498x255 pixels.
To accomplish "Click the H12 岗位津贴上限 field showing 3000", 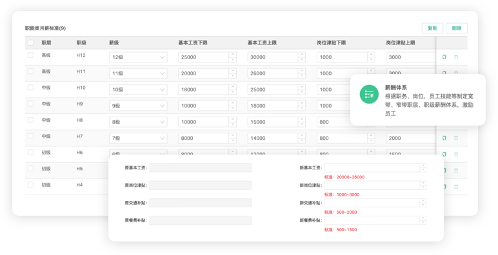I will point(411,57).
